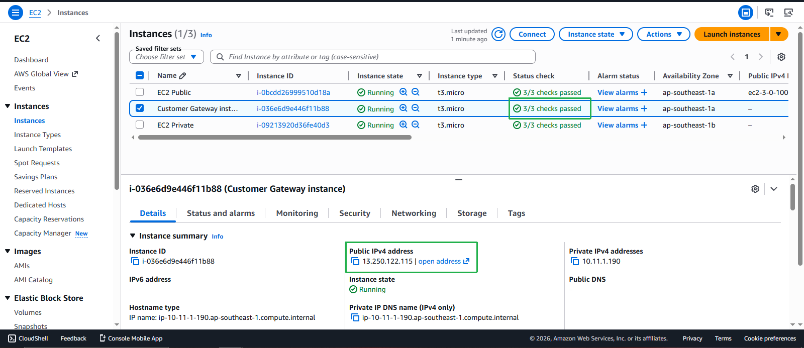This screenshot has width=804, height=348.
Task: Switch to Networking tab
Action: point(414,213)
